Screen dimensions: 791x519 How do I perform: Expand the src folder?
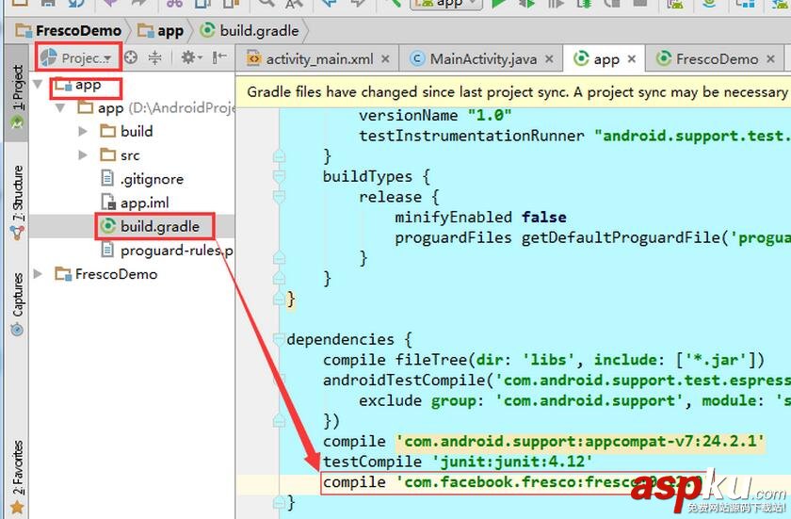click(x=84, y=155)
